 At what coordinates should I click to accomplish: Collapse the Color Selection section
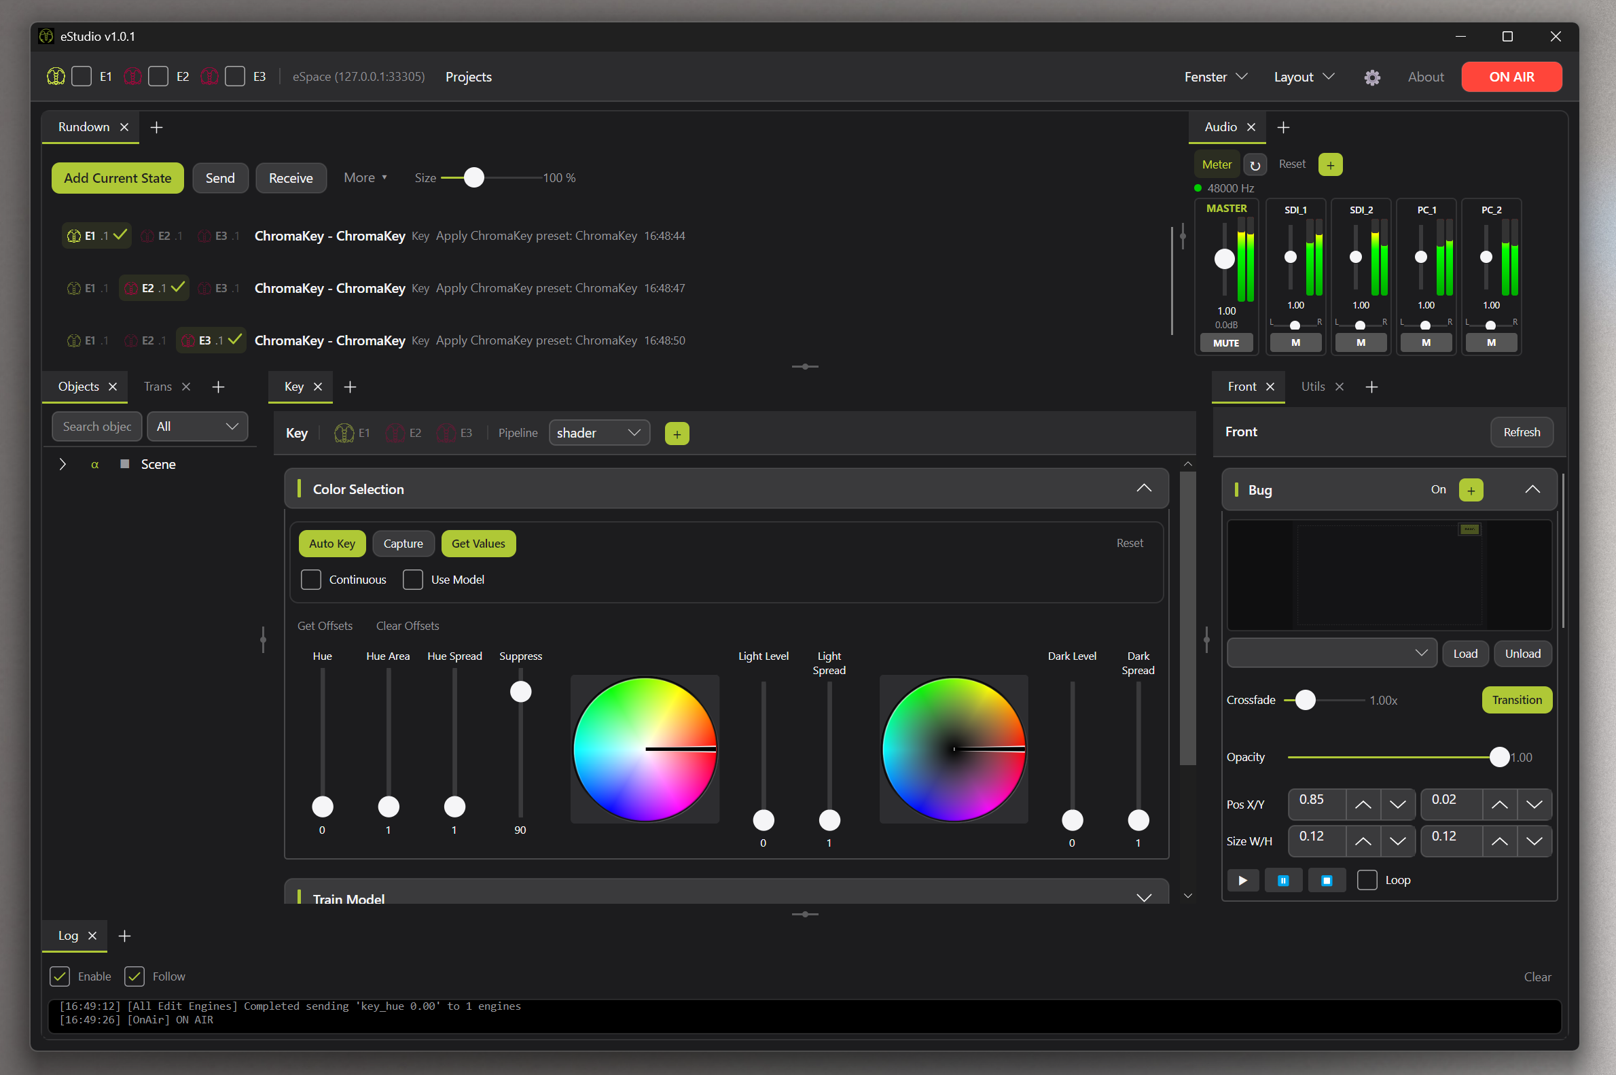[x=1144, y=489]
